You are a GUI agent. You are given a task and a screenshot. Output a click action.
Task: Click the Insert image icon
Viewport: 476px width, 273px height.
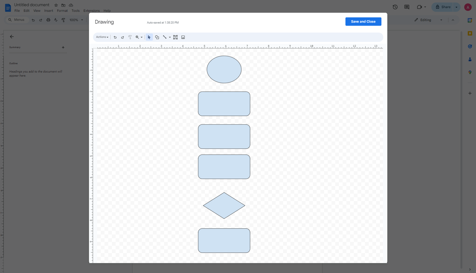click(183, 37)
